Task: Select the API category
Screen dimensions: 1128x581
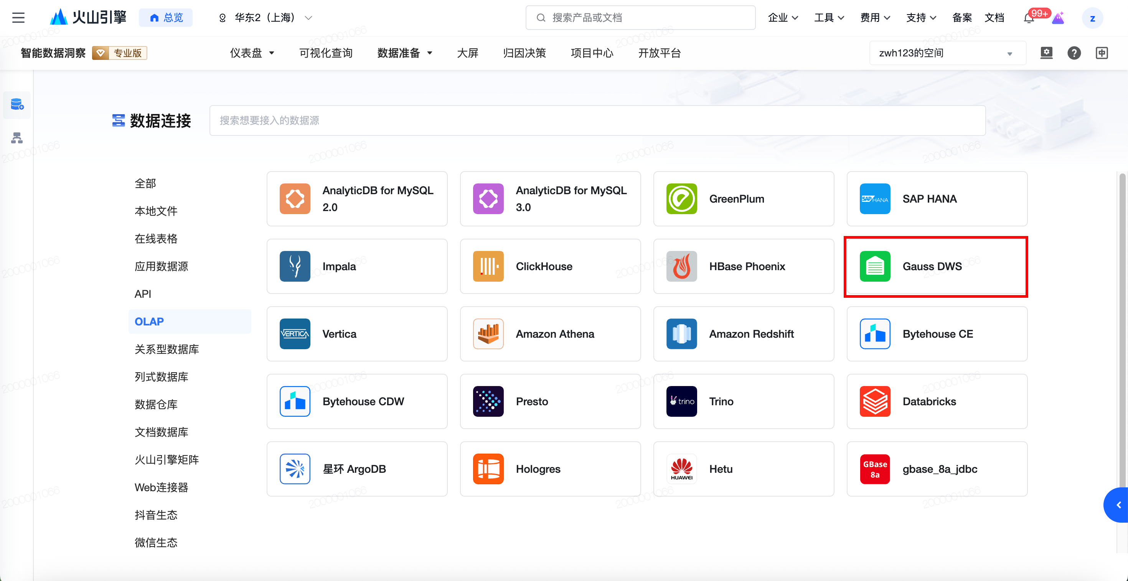Action: [143, 294]
